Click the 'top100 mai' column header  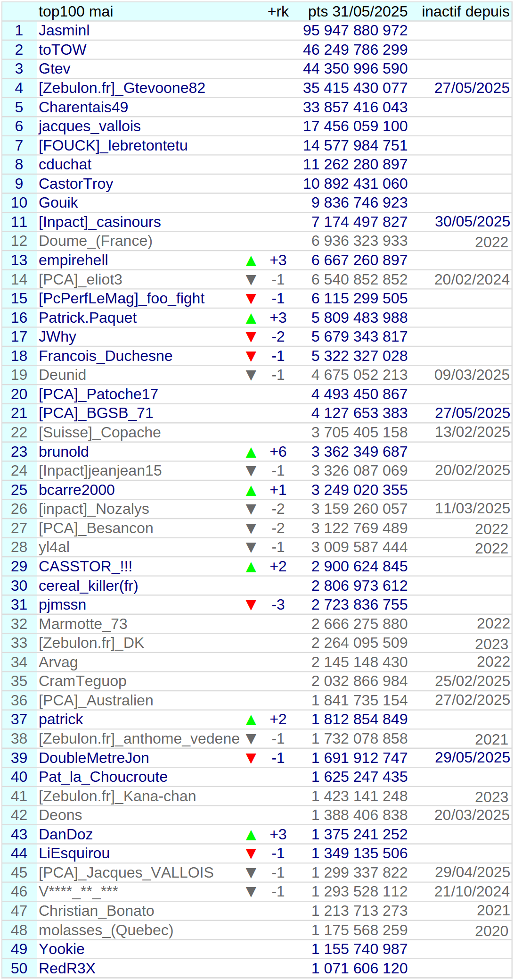(x=76, y=11)
